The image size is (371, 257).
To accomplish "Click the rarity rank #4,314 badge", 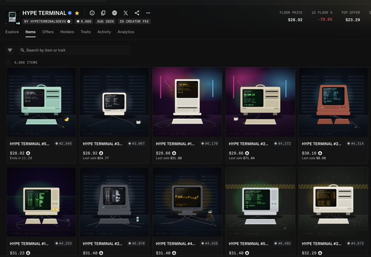I will (355, 144).
